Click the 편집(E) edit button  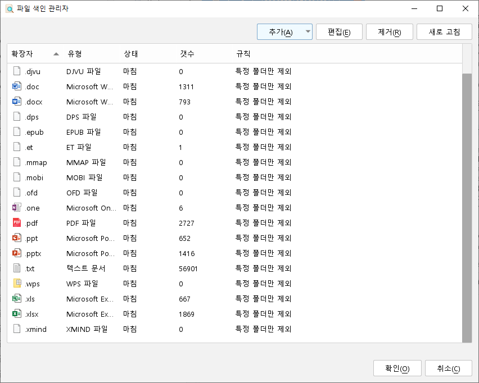(339, 32)
